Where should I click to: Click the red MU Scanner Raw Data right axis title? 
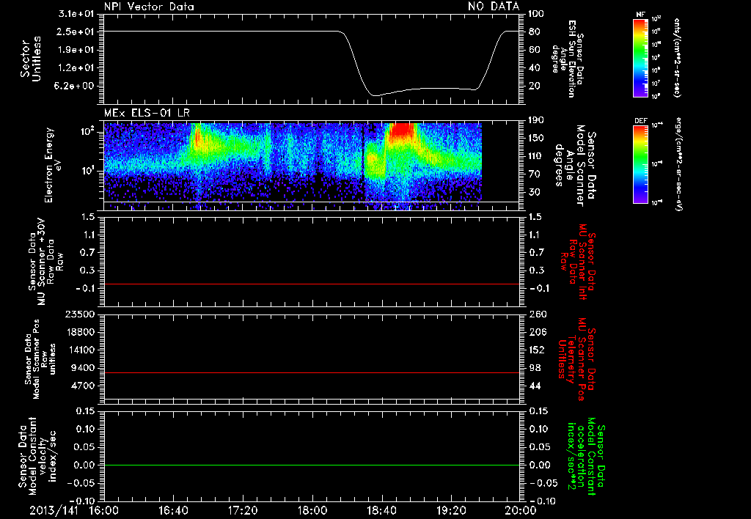577,262
